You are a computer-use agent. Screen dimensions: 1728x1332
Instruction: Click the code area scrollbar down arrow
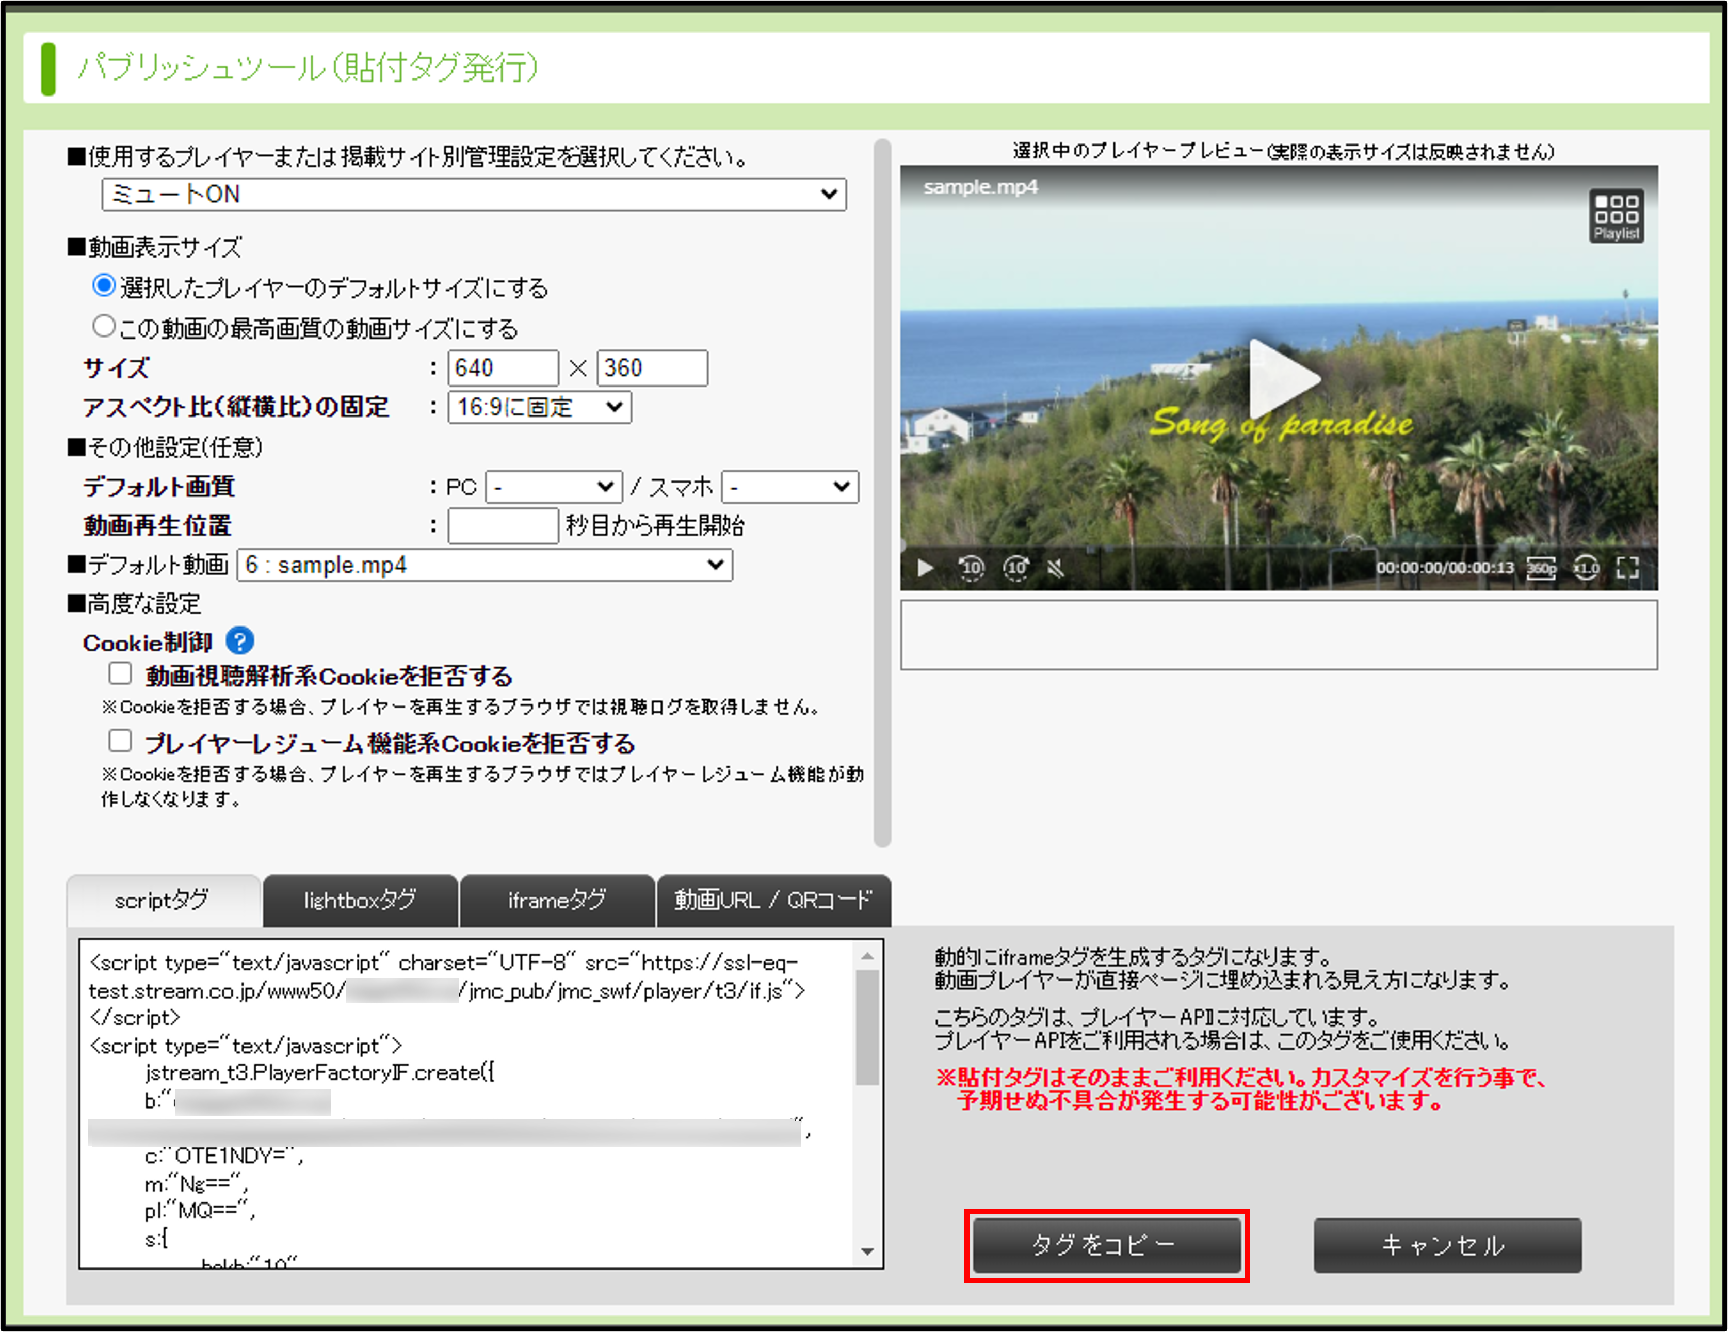click(868, 1251)
